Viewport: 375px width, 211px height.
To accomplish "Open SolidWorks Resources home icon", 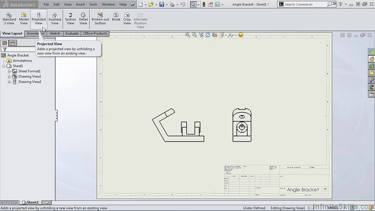I will point(372,59).
